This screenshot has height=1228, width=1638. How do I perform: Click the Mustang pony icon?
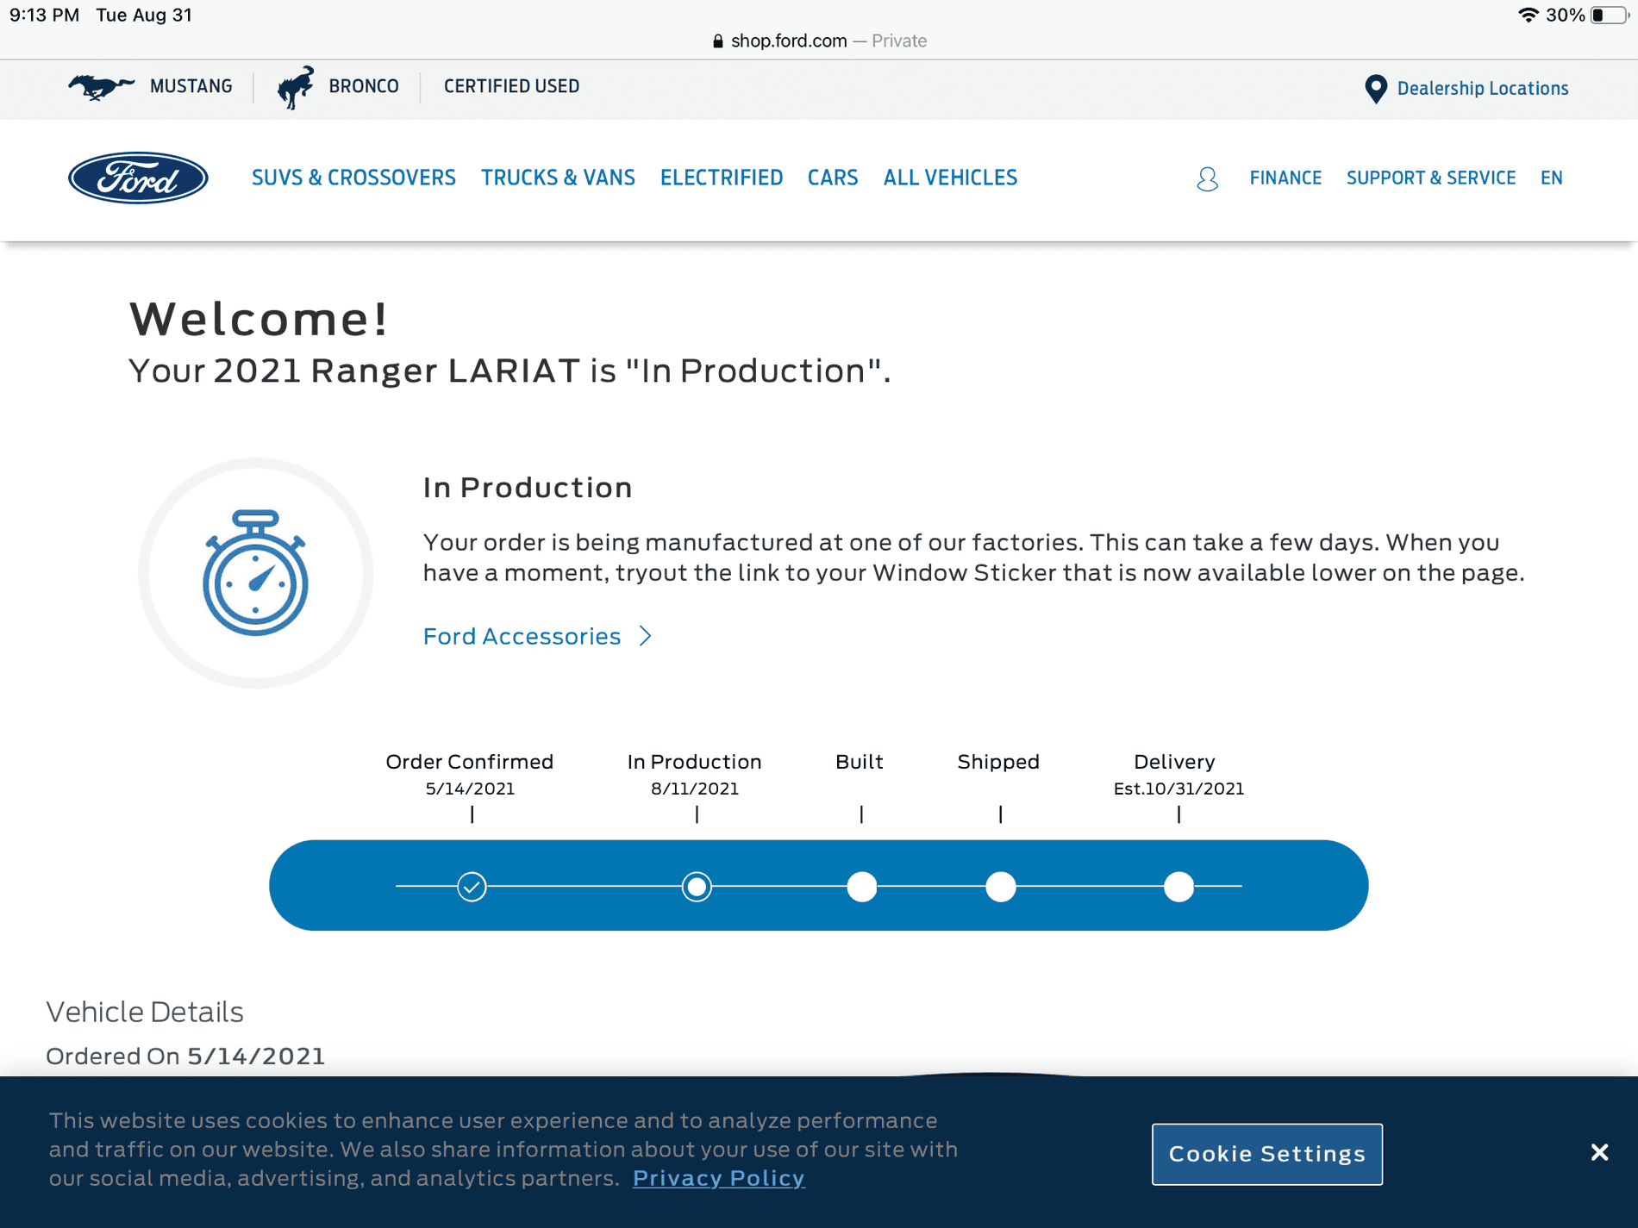pos(101,87)
